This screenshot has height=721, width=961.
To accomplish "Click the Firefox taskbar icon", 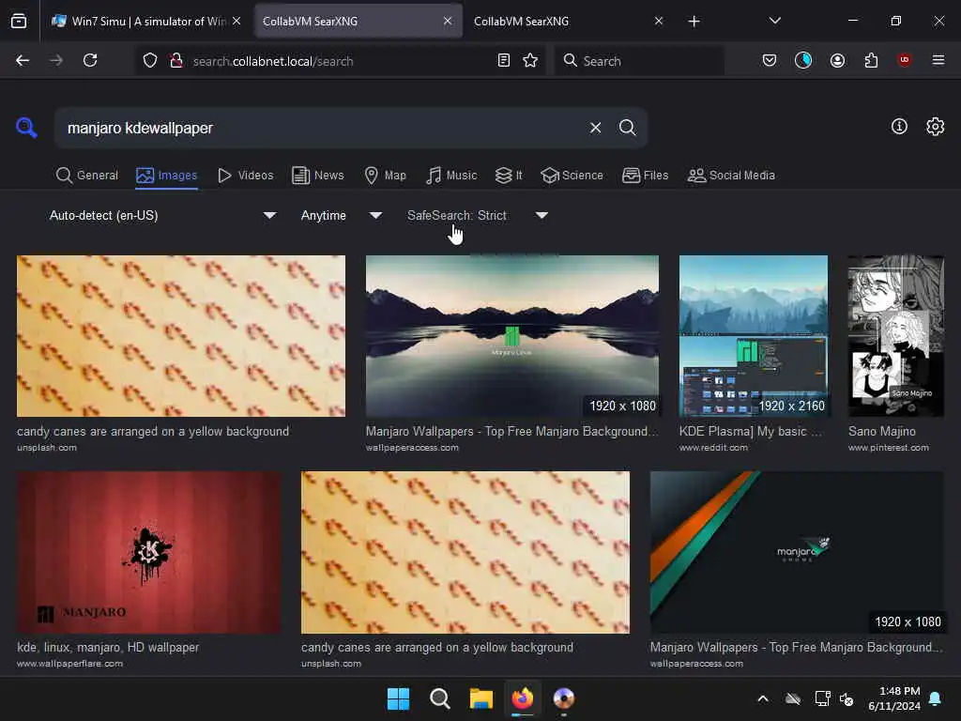I will click(x=522, y=698).
